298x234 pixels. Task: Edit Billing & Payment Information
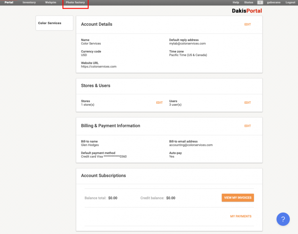point(247,126)
